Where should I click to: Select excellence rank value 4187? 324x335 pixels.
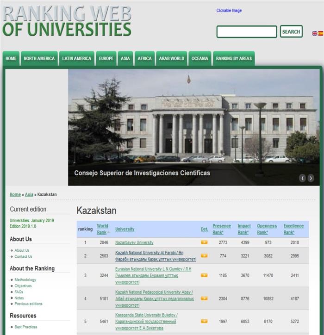coord(295,298)
